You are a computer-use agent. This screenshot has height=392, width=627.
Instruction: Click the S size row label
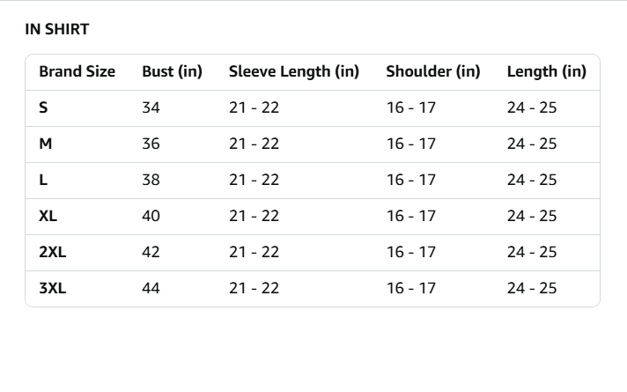(x=43, y=107)
